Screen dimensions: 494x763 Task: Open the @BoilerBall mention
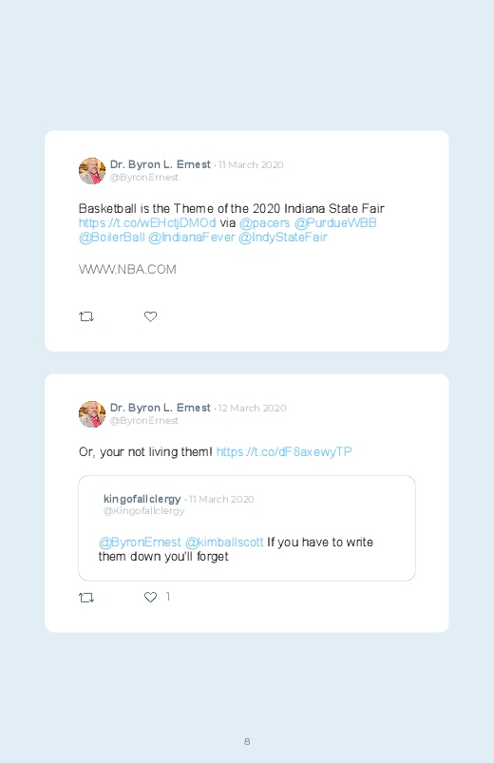coord(111,238)
